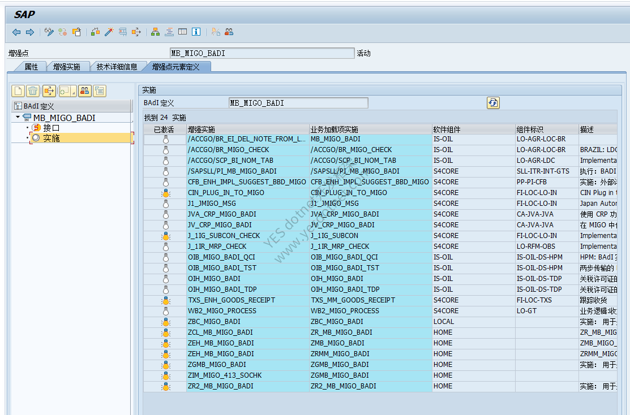Screen dimensions: 630x415
Task: Click the LO-GT component ID cell
Action: [x=547, y=311]
